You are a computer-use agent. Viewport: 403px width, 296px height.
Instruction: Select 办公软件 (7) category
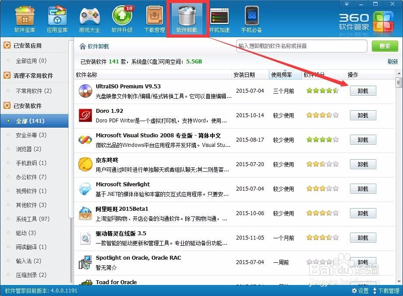[x=31, y=177]
